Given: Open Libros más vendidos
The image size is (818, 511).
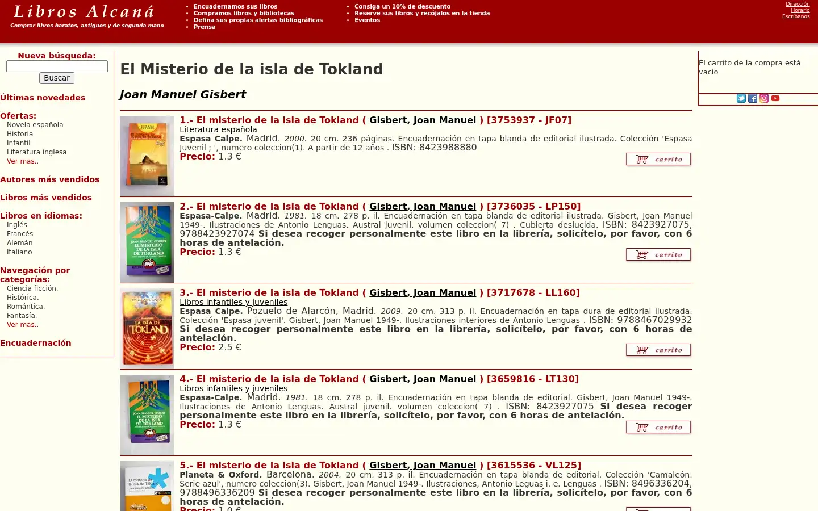Looking at the screenshot, I should pyautogui.click(x=46, y=198).
